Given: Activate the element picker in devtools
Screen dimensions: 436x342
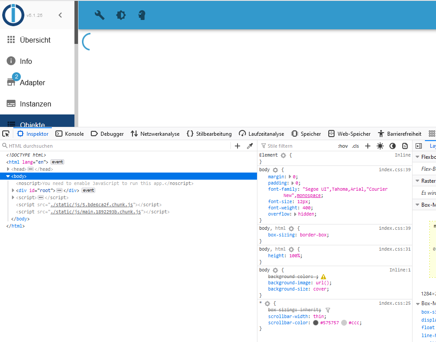Looking at the screenshot, I should 6,134.
